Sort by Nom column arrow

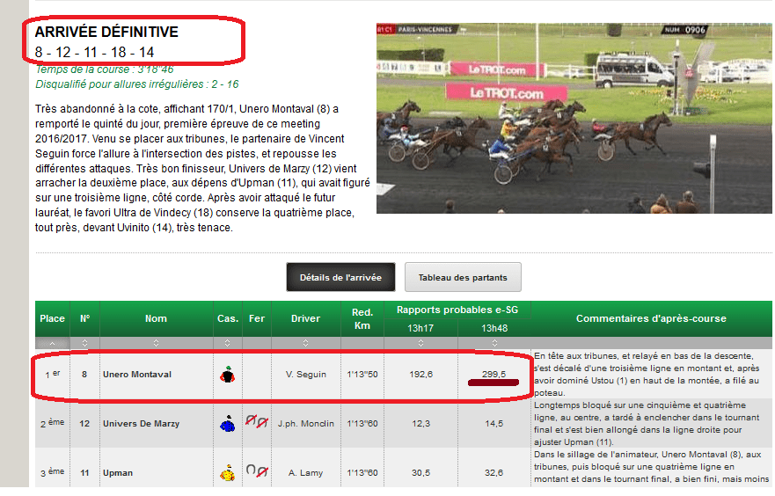(x=156, y=342)
